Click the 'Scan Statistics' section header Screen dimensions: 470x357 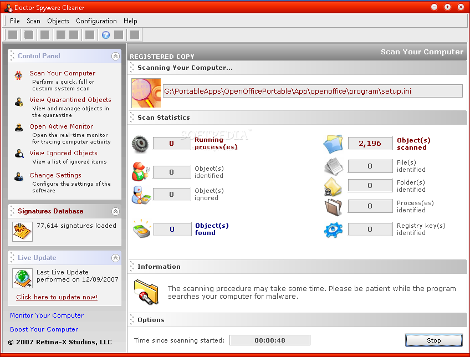tap(164, 118)
